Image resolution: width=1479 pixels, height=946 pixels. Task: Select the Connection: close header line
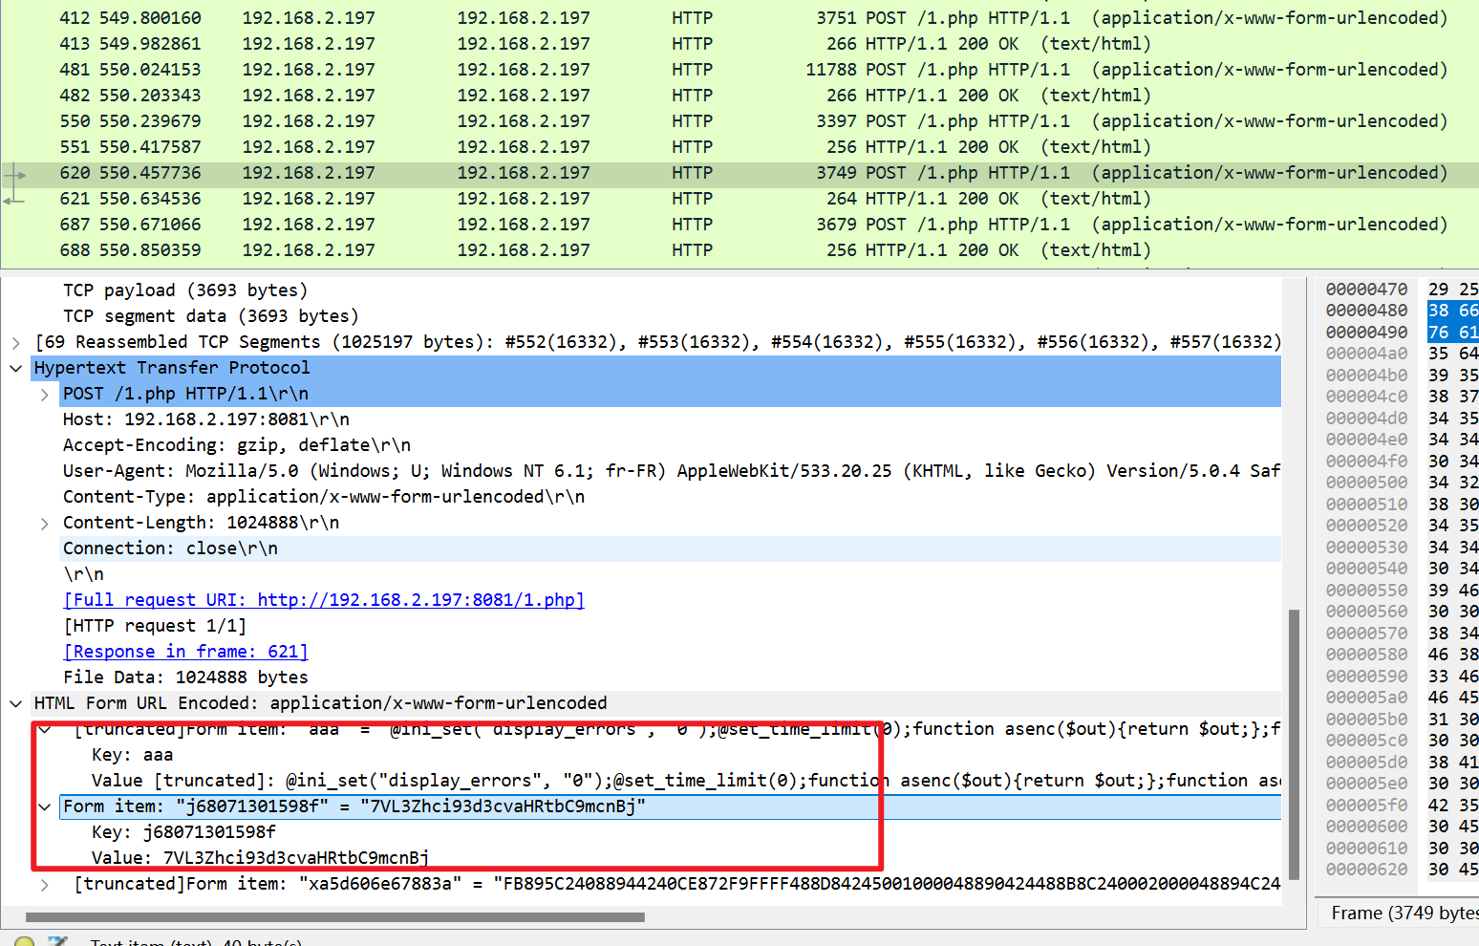pyautogui.click(x=170, y=548)
